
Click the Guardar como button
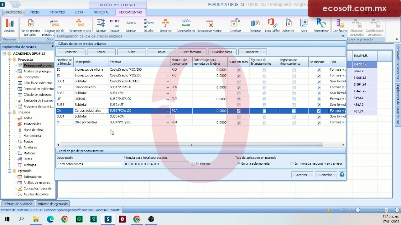222,52
